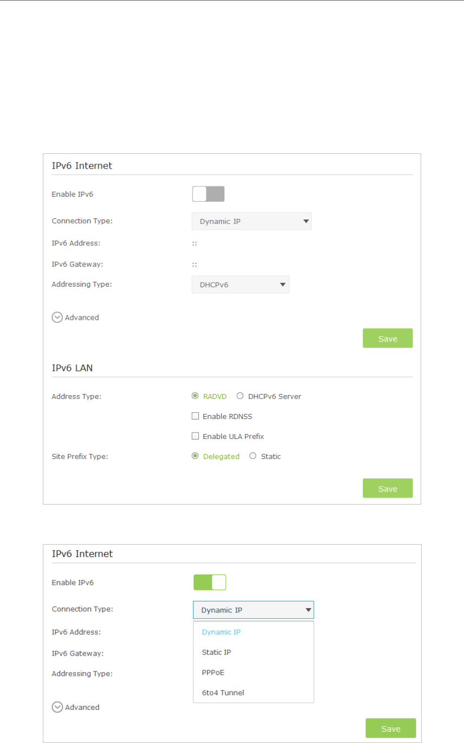Check the Enable RDNSS checkbox
Image resolution: width=464 pixels, height=743 pixels.
pos(195,417)
